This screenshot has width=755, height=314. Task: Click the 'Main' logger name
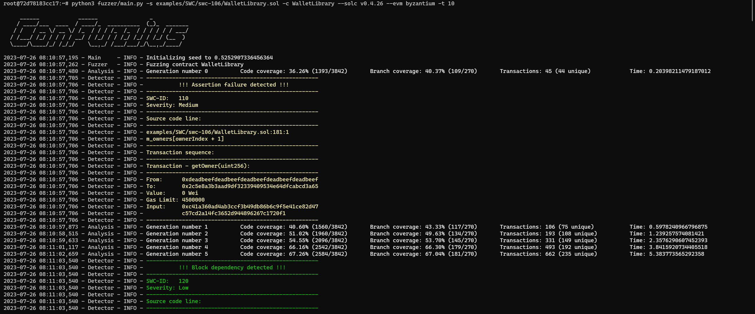click(94, 58)
